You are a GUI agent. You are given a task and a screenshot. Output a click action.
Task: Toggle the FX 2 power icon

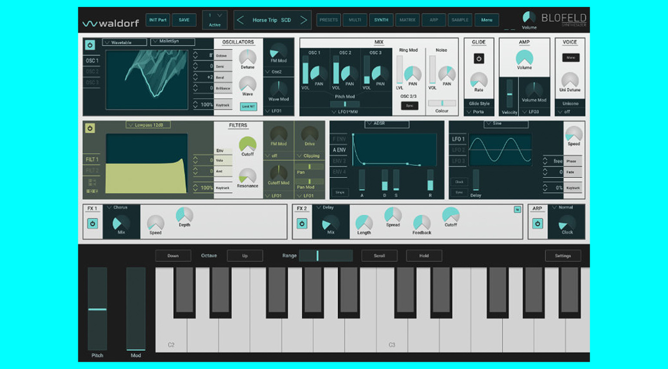pos(302,224)
